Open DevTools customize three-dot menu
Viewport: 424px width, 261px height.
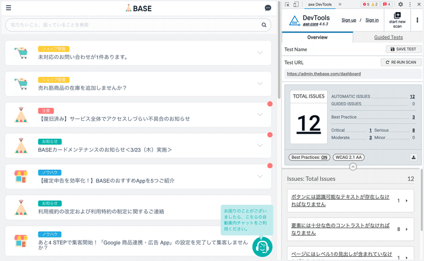click(410, 4)
